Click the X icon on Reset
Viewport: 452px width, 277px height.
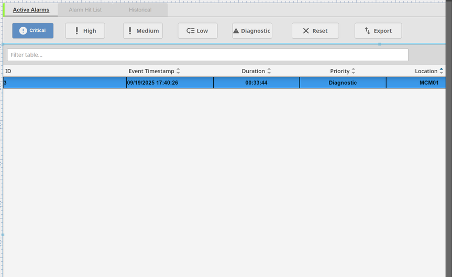(306, 31)
